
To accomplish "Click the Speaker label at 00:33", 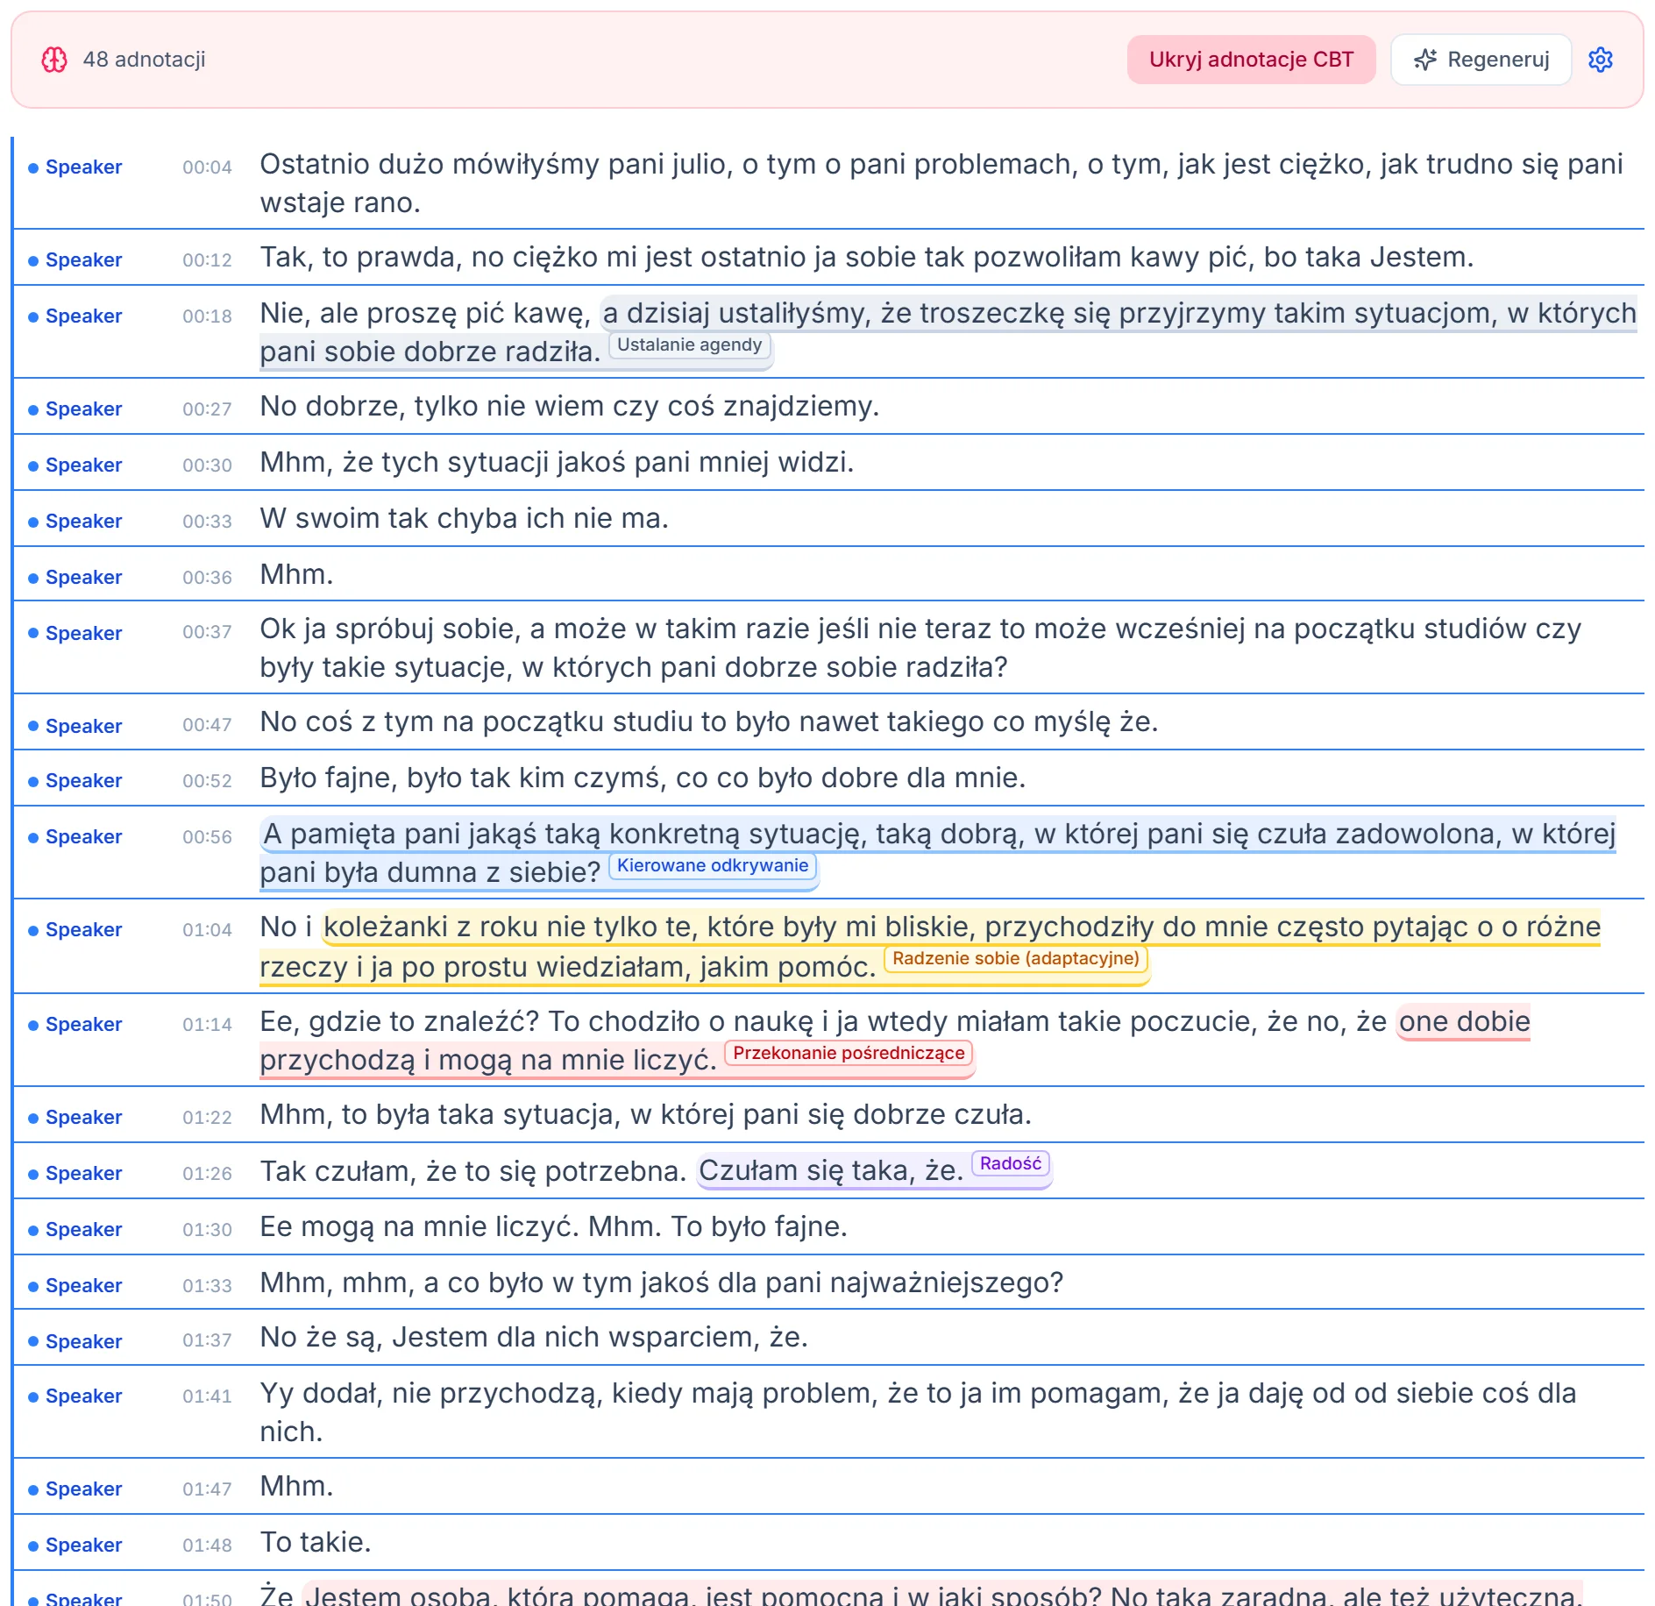I will tap(83, 521).
